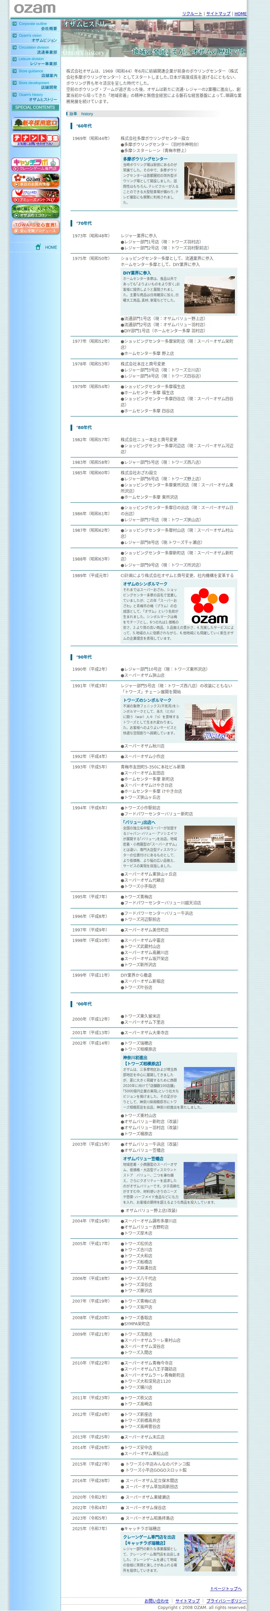Viewport: 270px width, 1611px height.
Task: Click the bowling center photo thumbnail
Action: [209, 181]
